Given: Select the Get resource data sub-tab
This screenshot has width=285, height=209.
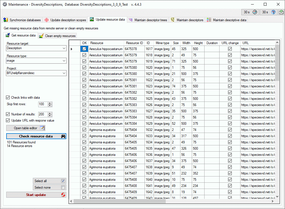Looking at the screenshot, I should [x=21, y=35].
